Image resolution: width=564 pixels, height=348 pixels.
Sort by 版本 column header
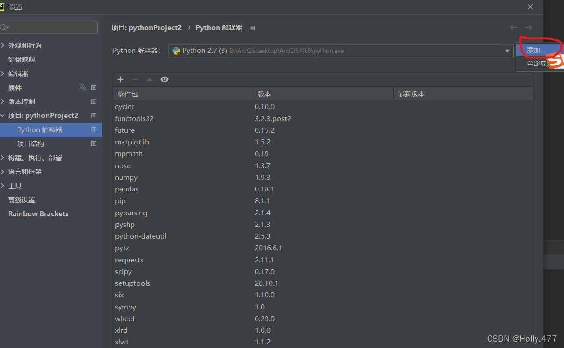(323, 94)
